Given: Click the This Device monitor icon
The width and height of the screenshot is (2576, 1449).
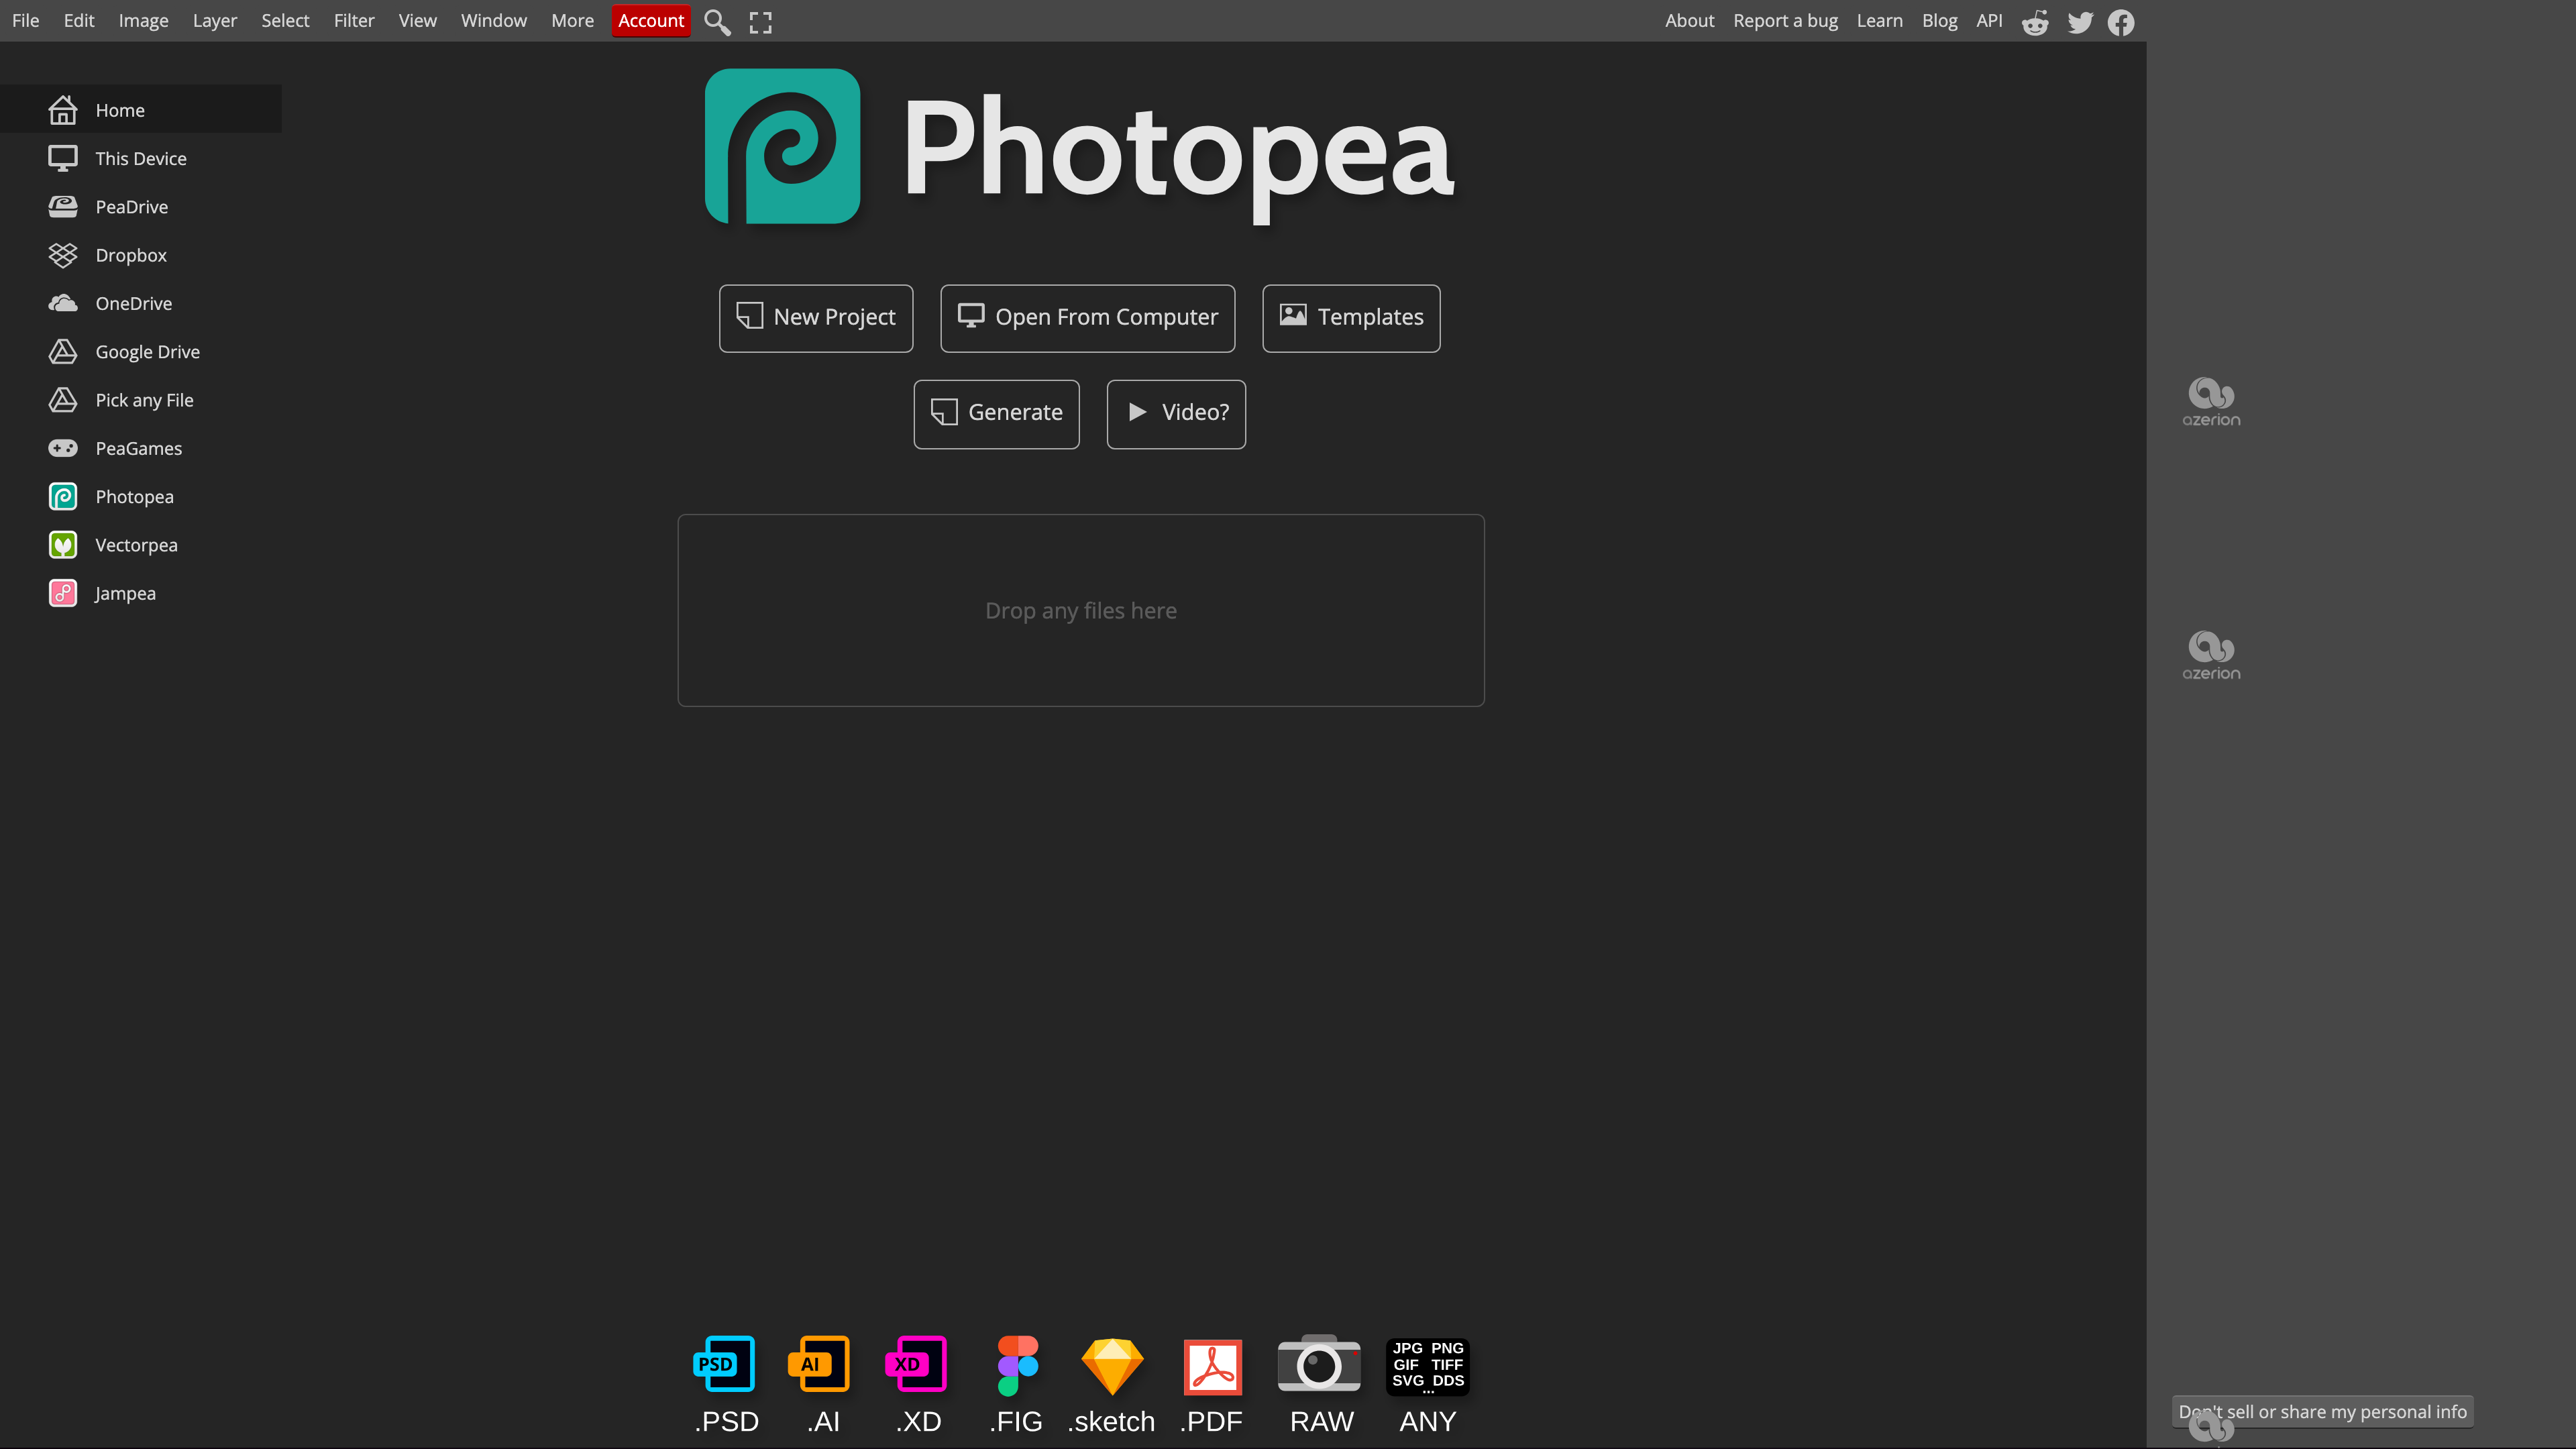Looking at the screenshot, I should [63, 158].
